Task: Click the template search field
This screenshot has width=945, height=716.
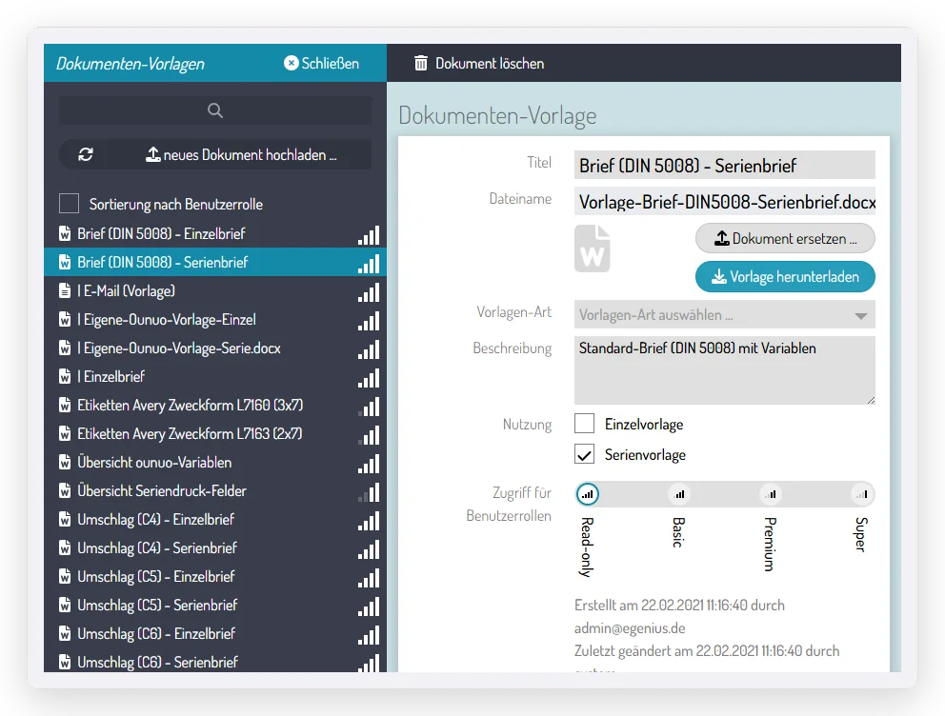Action: [215, 110]
